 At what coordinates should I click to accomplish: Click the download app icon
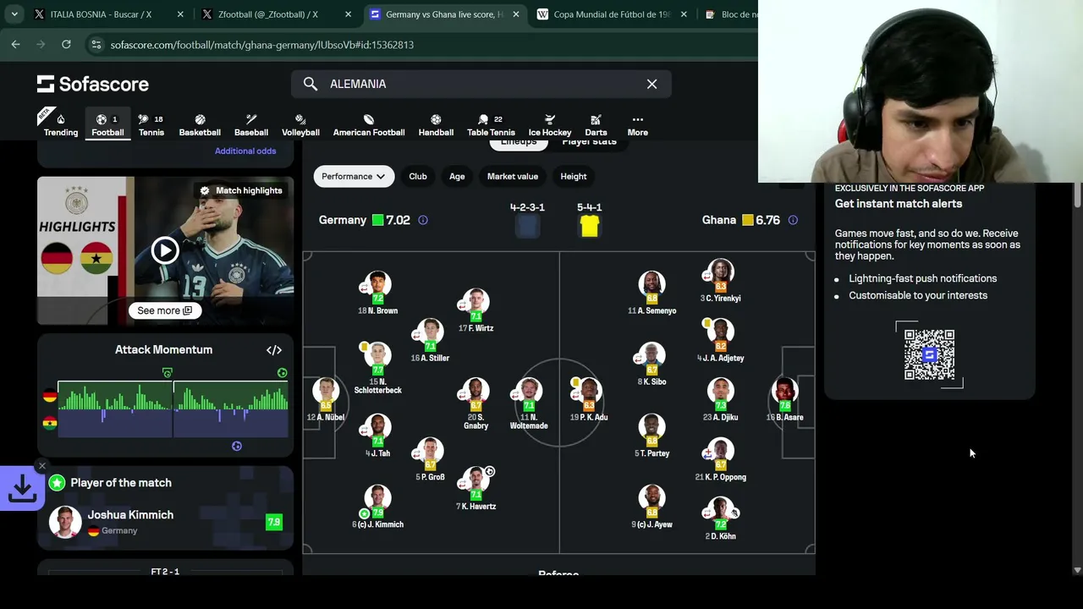click(x=22, y=488)
